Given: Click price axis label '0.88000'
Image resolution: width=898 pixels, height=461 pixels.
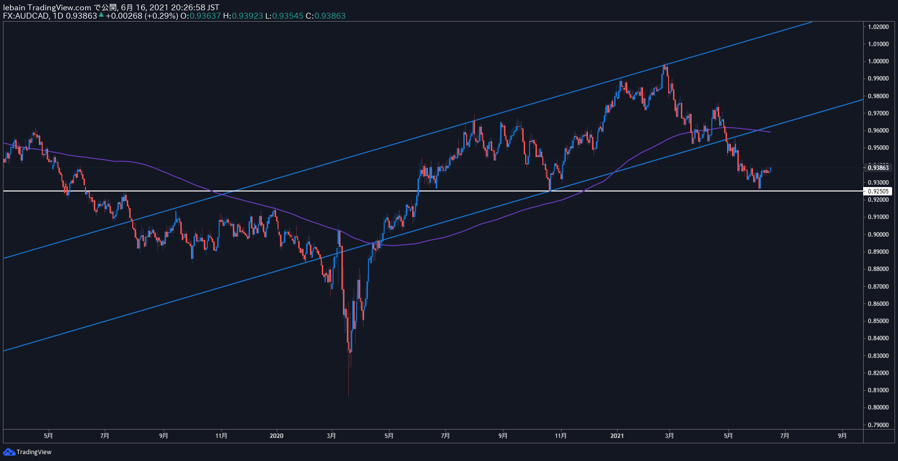Looking at the screenshot, I should coord(878,269).
